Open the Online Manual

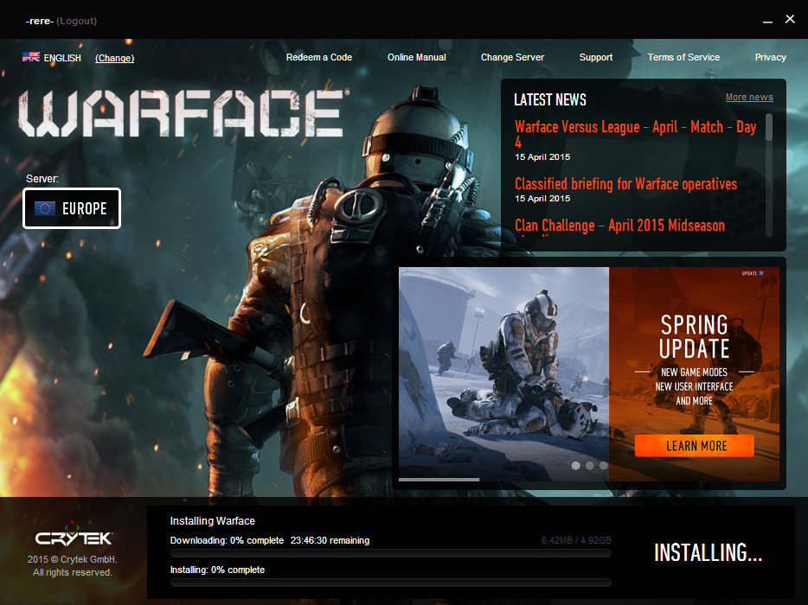(417, 57)
